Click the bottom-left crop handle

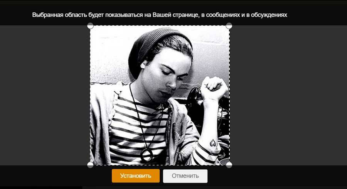pyautogui.click(x=90, y=165)
